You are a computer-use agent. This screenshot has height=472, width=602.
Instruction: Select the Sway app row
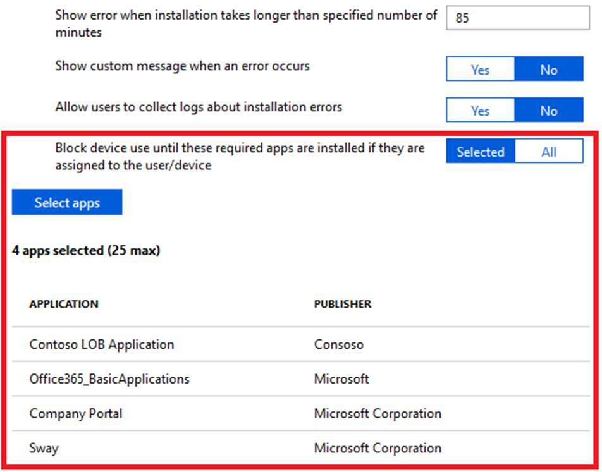[x=300, y=448]
